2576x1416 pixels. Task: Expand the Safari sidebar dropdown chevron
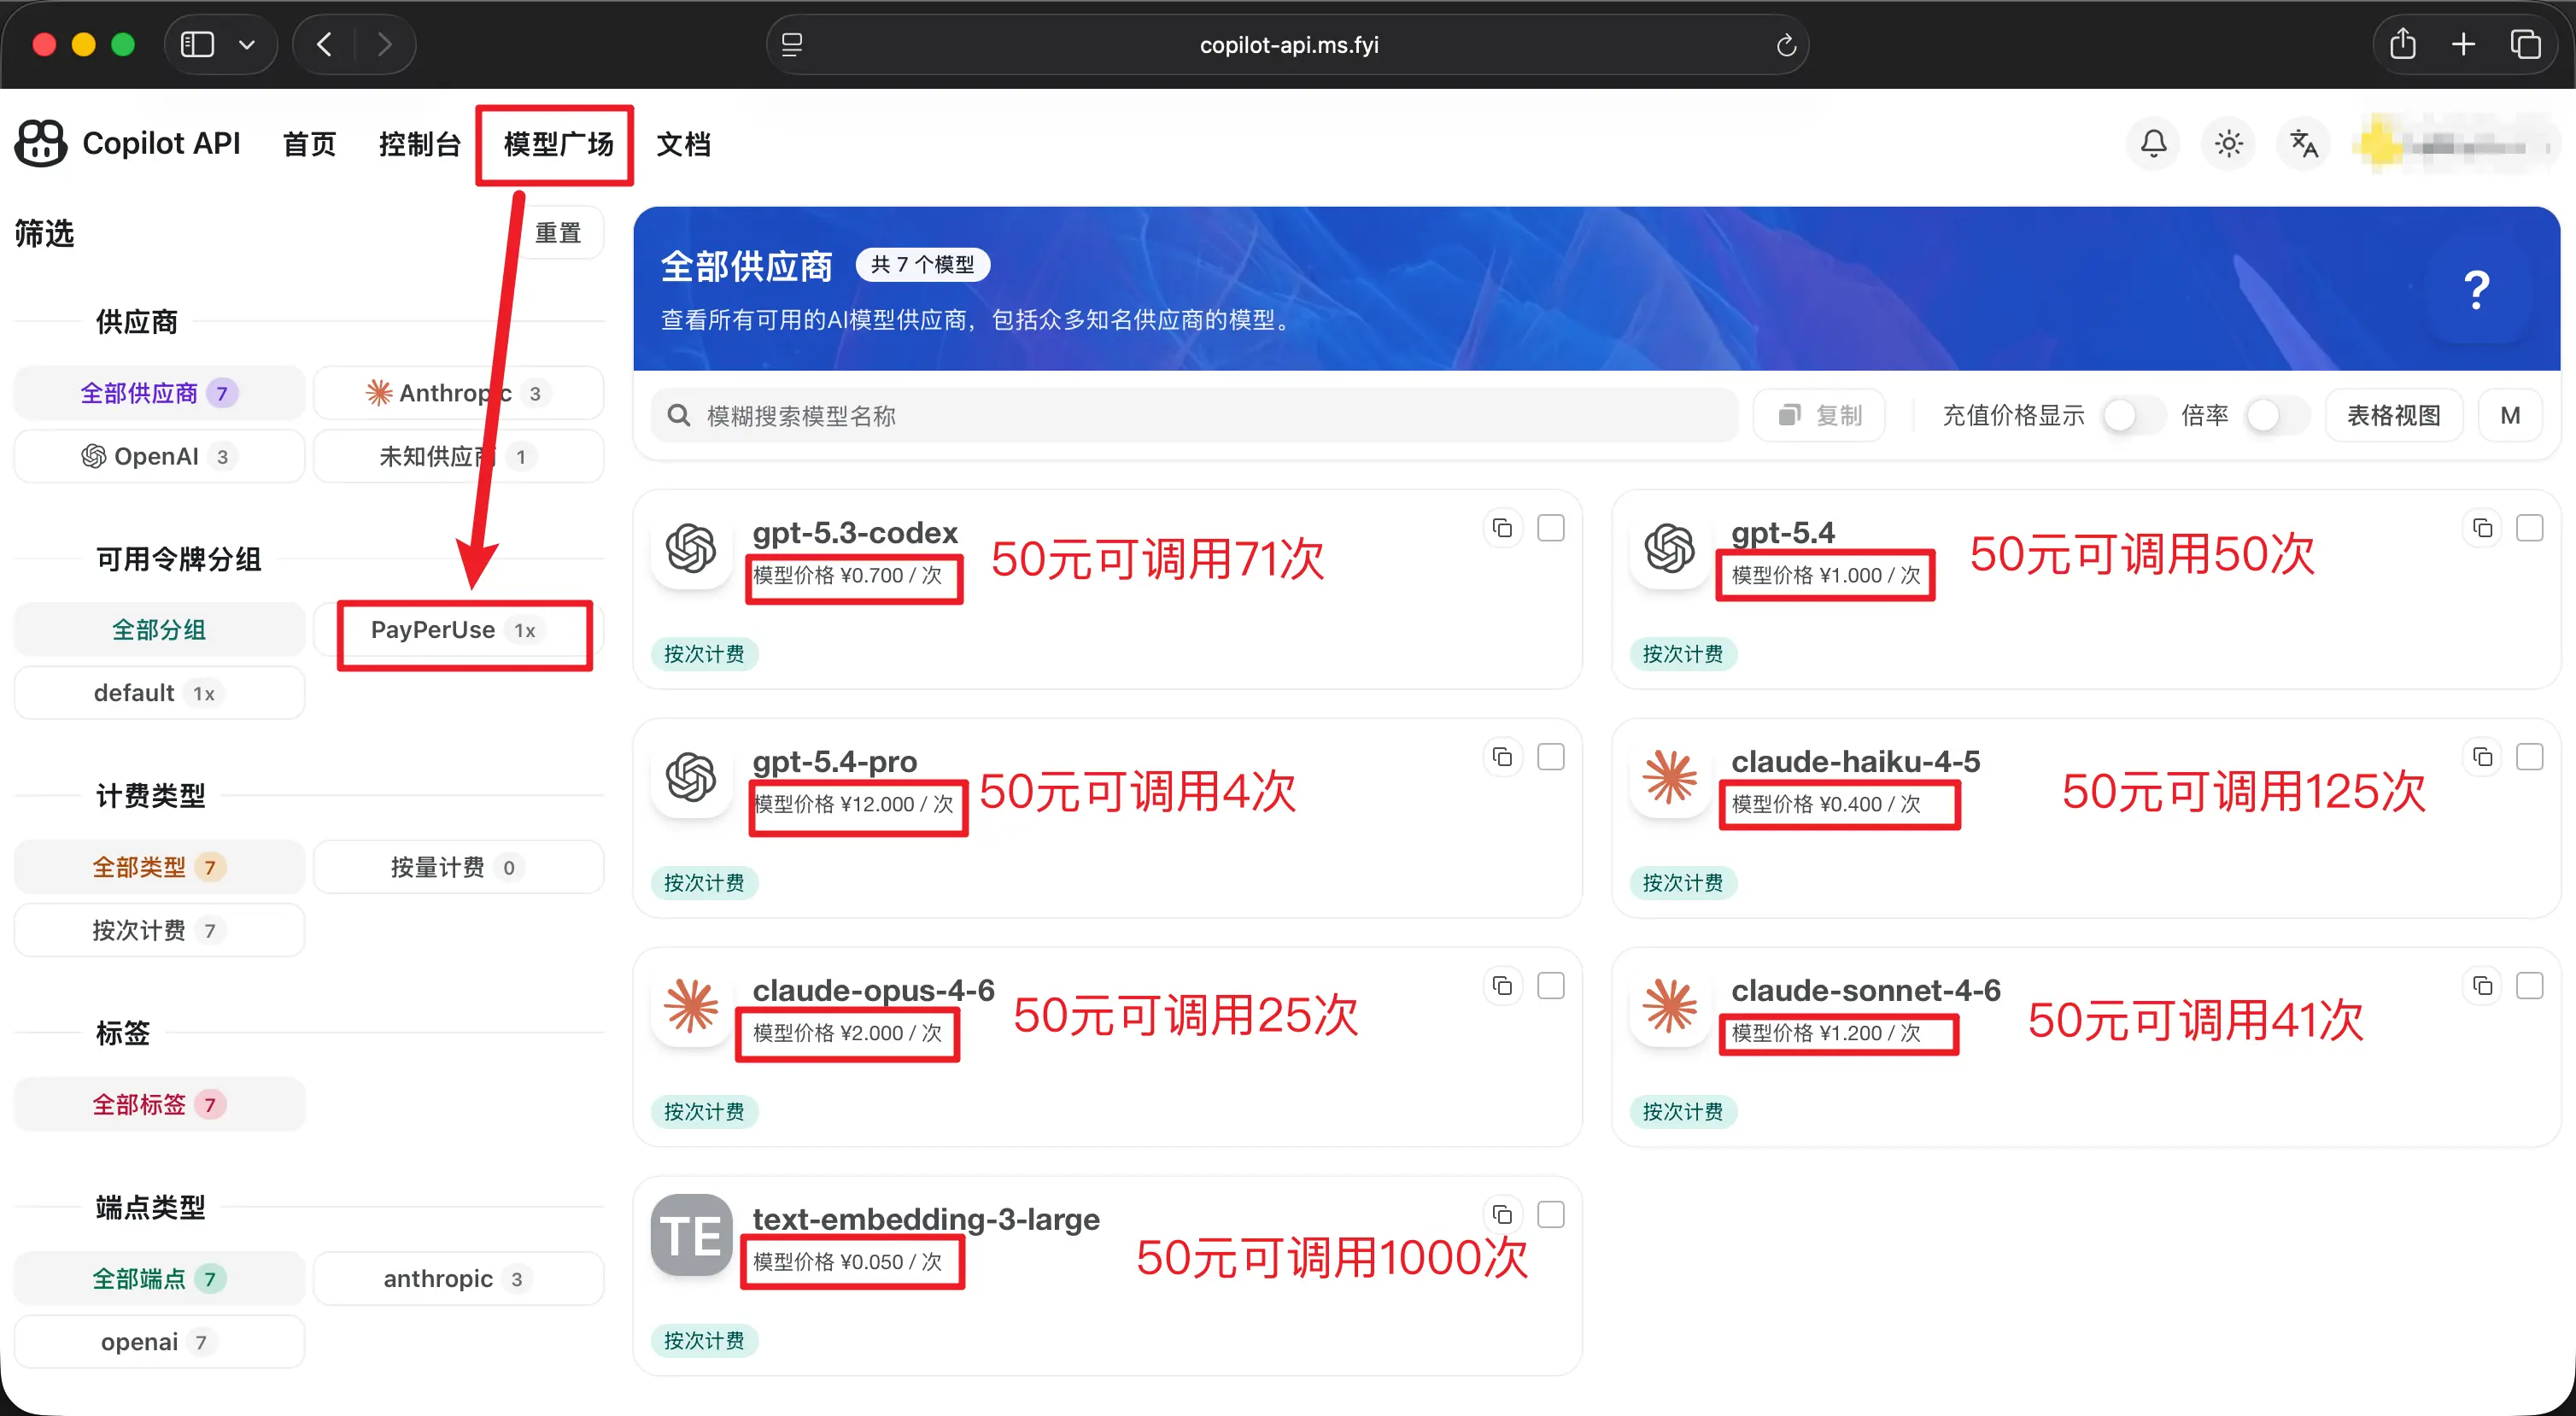pyautogui.click(x=247, y=45)
